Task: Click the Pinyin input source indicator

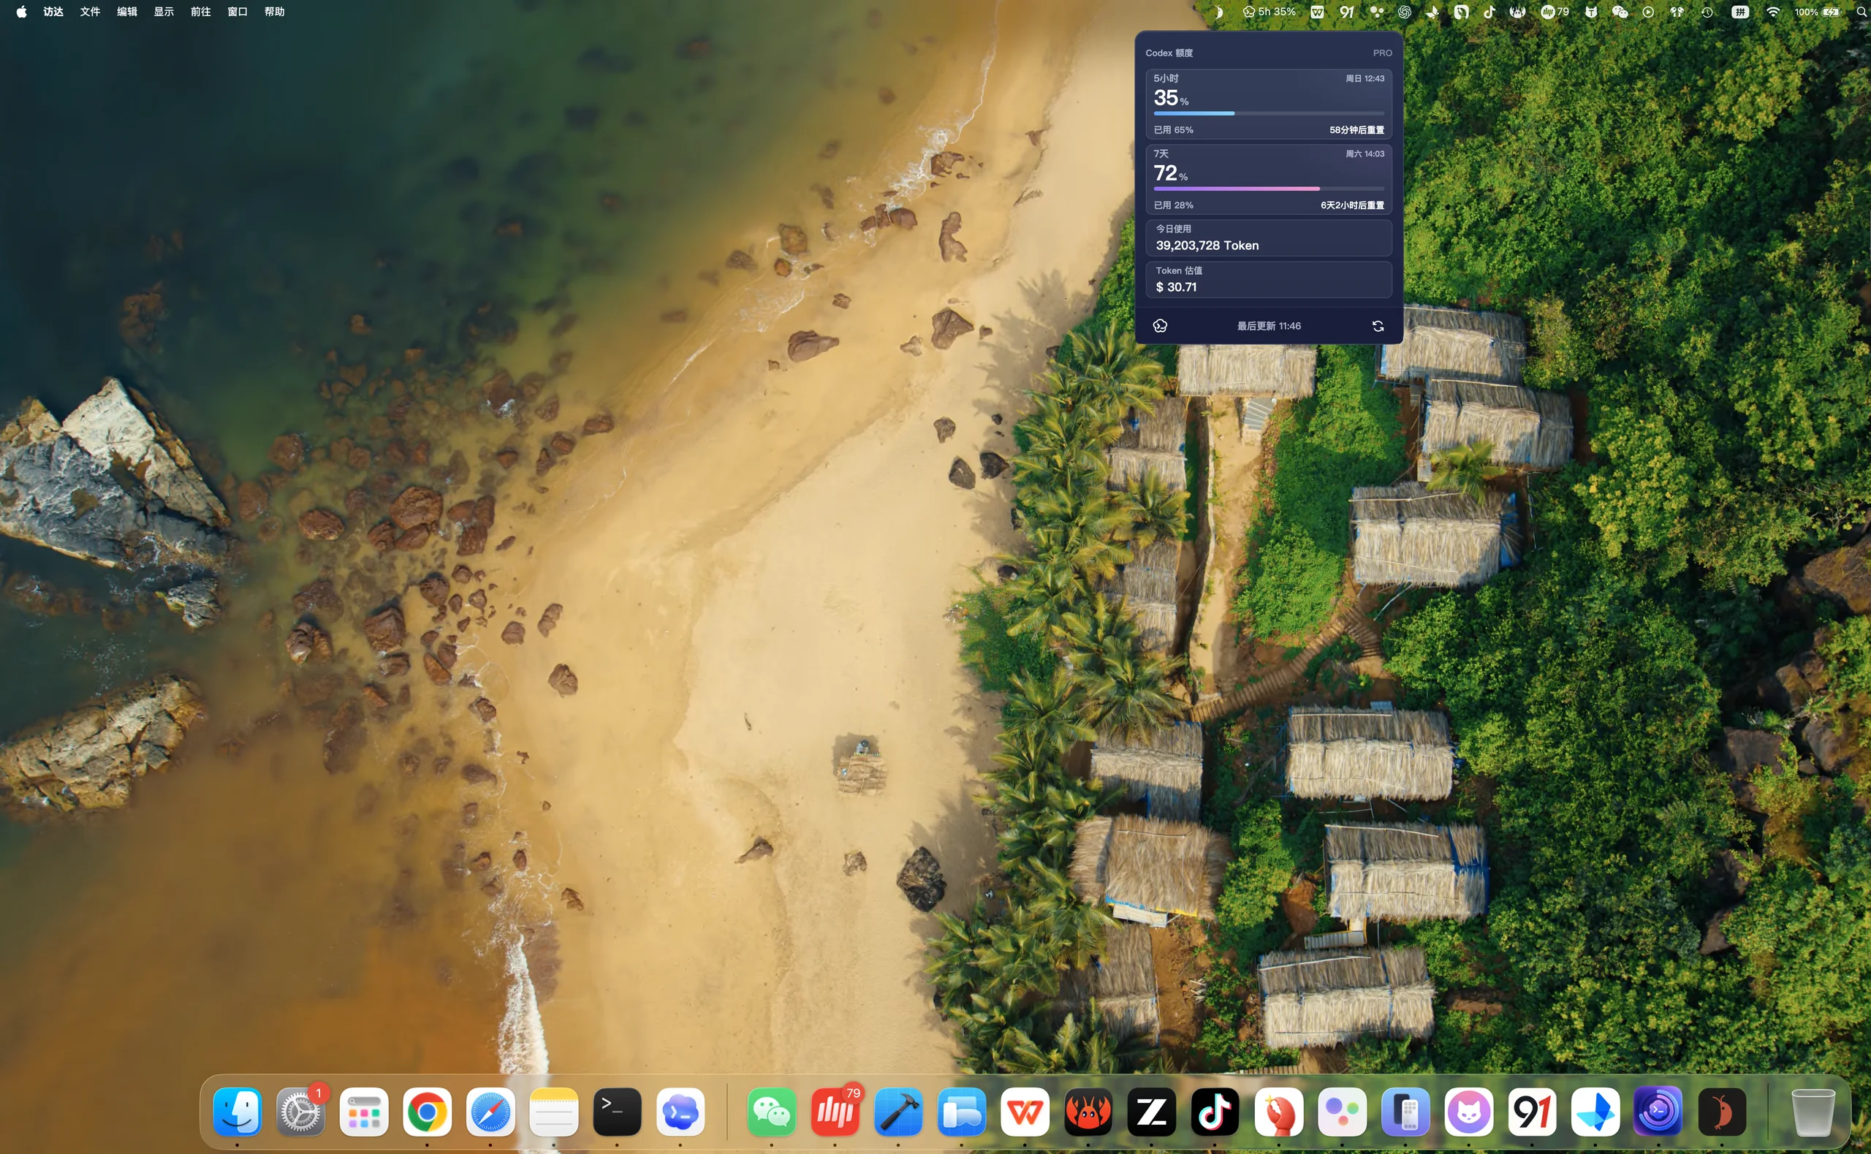Action: click(x=1739, y=12)
